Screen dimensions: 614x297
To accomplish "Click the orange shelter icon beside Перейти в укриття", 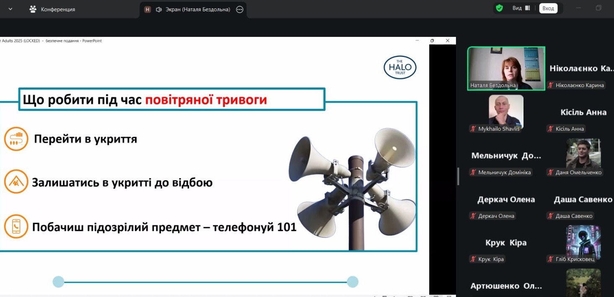I will tap(16, 139).
